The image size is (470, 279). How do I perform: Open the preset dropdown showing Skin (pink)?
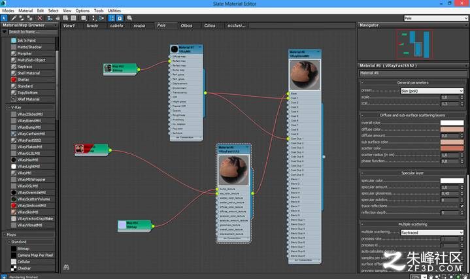(x=432, y=91)
